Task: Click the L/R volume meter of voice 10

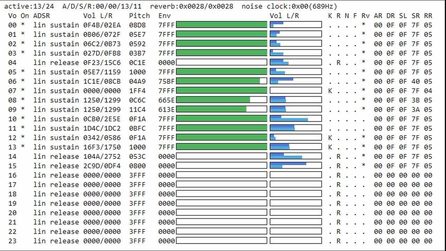Action: 296,119
